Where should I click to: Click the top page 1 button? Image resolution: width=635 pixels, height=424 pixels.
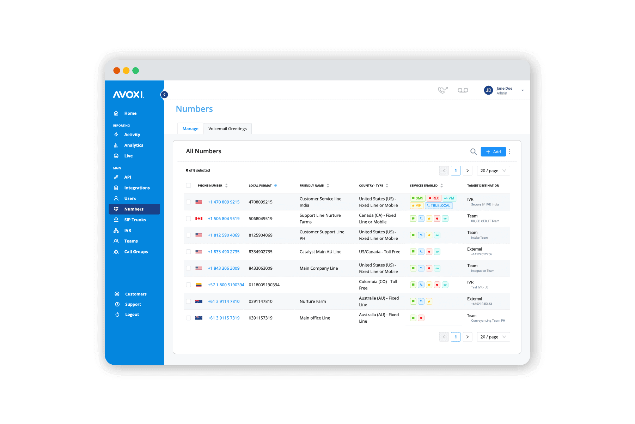tap(456, 171)
